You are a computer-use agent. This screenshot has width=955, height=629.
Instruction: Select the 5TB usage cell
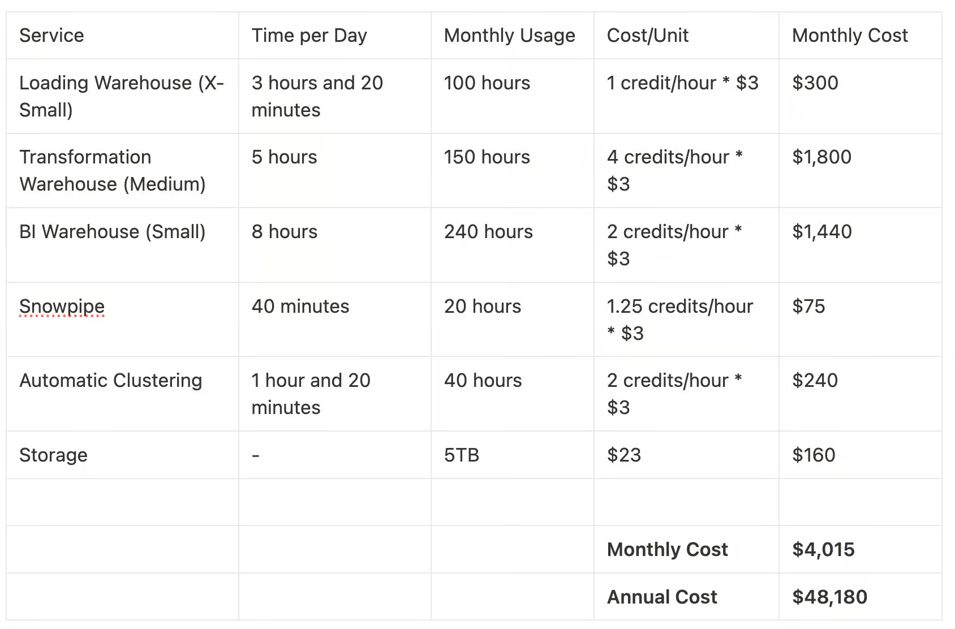coord(512,455)
